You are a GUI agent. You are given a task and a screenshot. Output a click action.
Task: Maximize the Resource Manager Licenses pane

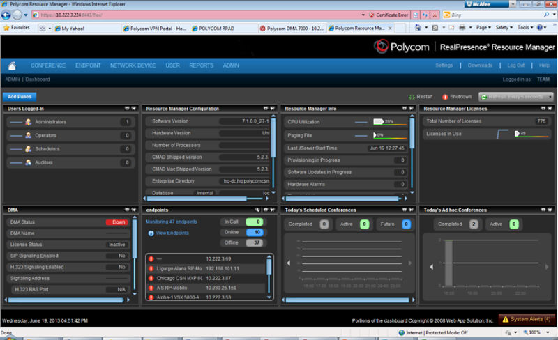tap(543, 109)
